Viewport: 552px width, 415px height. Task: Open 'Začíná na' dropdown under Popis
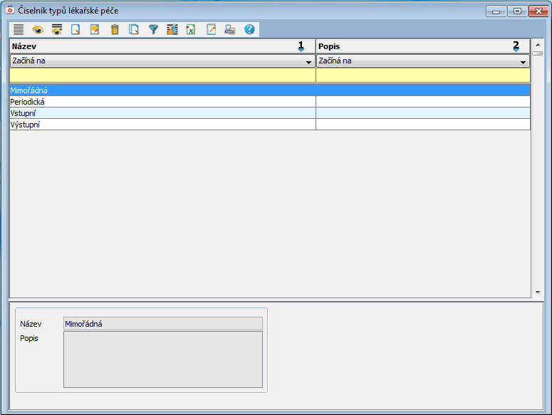click(522, 62)
